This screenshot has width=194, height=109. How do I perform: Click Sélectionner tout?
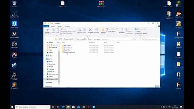coord(140,29)
